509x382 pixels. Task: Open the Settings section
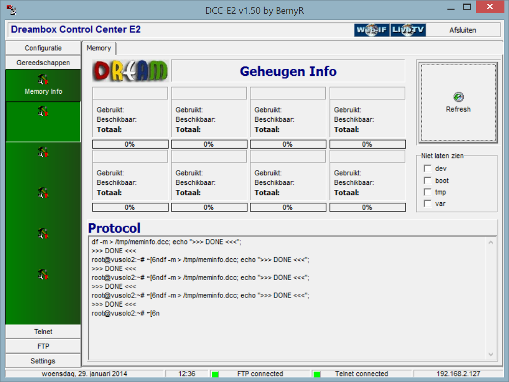coord(43,361)
